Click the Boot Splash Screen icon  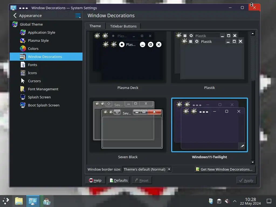23,105
